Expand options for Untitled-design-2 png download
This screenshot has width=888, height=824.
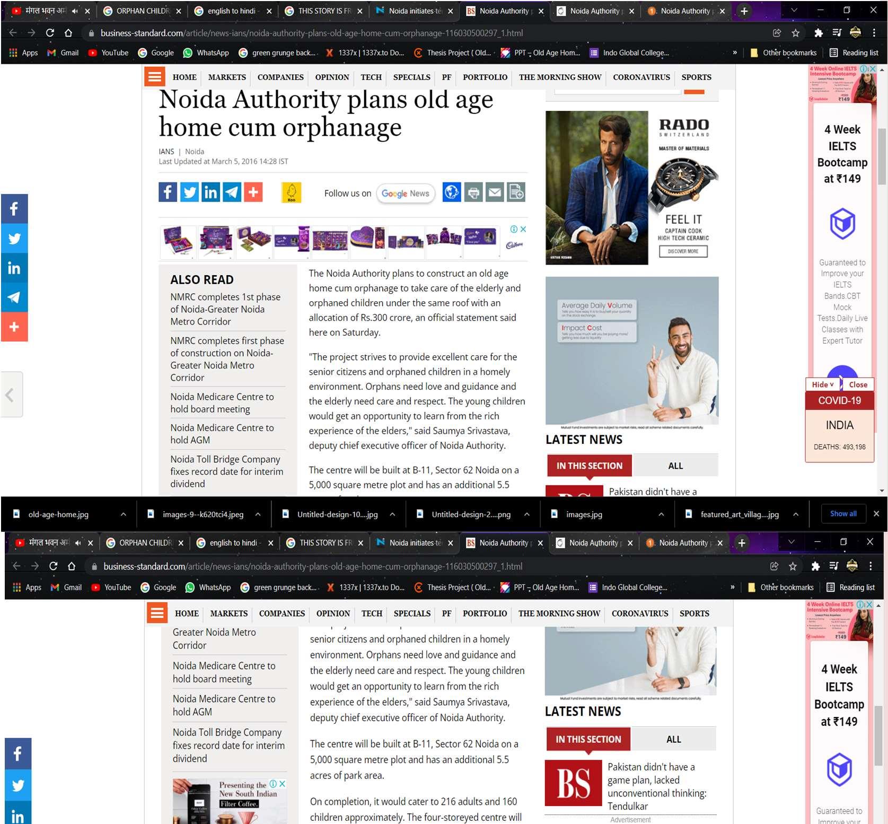(x=527, y=514)
